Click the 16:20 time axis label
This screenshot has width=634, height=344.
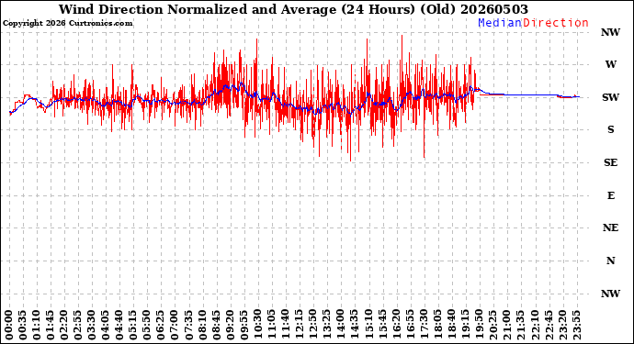(x=397, y=326)
